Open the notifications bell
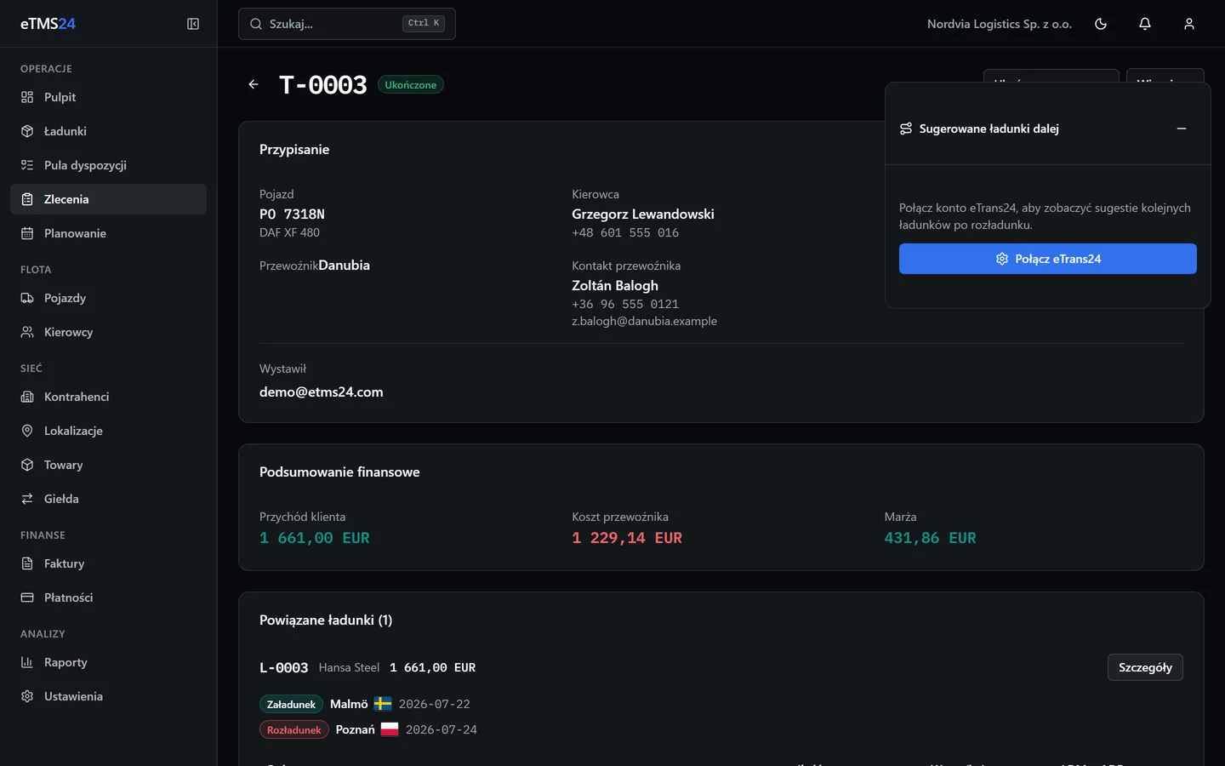This screenshot has height=766, width=1225. (1145, 24)
